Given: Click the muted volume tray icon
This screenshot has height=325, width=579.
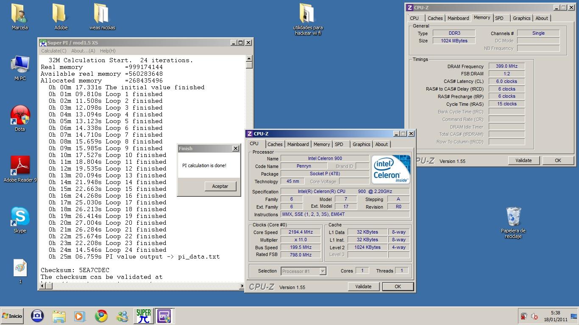Looking at the screenshot, I should click(x=534, y=317).
